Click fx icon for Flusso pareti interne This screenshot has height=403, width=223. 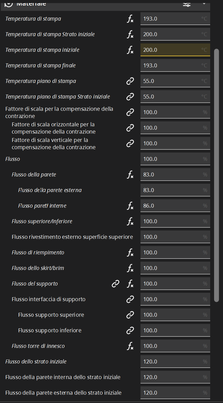pos(130,206)
